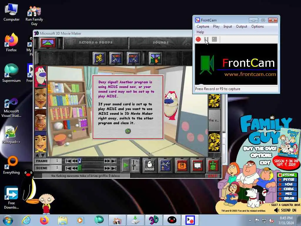Click the red Exit label in 3D Movie Maker

(213, 176)
